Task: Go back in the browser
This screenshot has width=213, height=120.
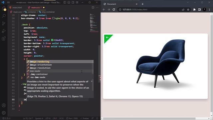Action: tap(104, 10)
